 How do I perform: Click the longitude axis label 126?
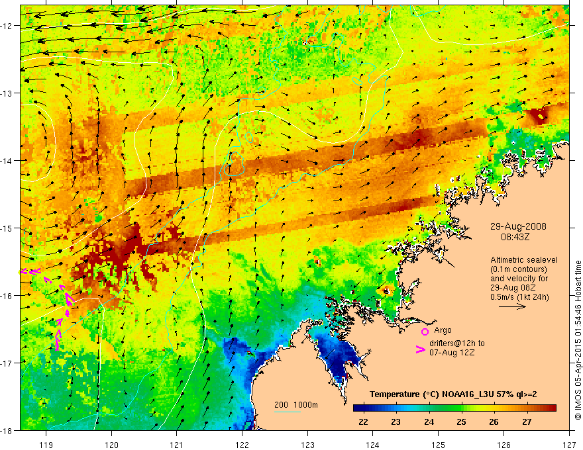(503, 445)
